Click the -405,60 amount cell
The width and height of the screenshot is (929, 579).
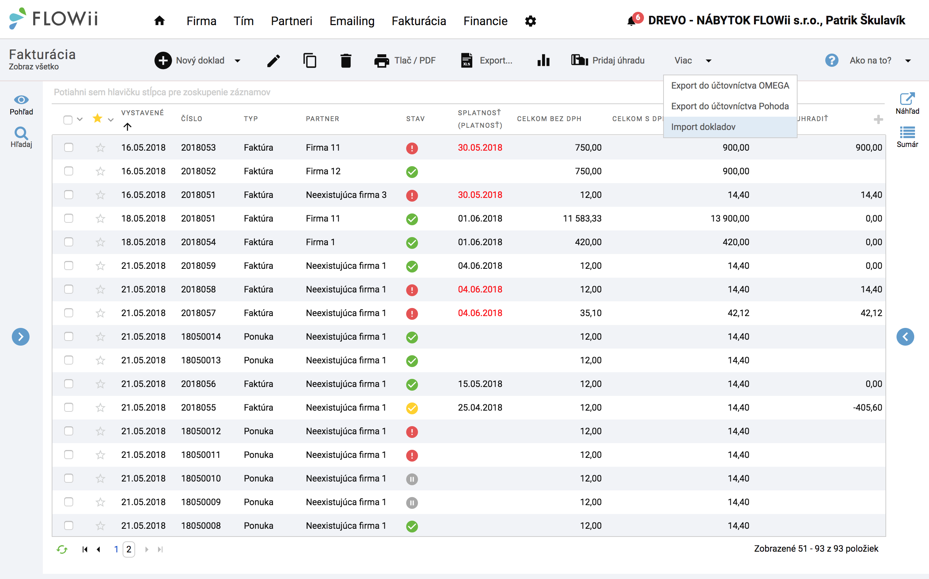867,407
